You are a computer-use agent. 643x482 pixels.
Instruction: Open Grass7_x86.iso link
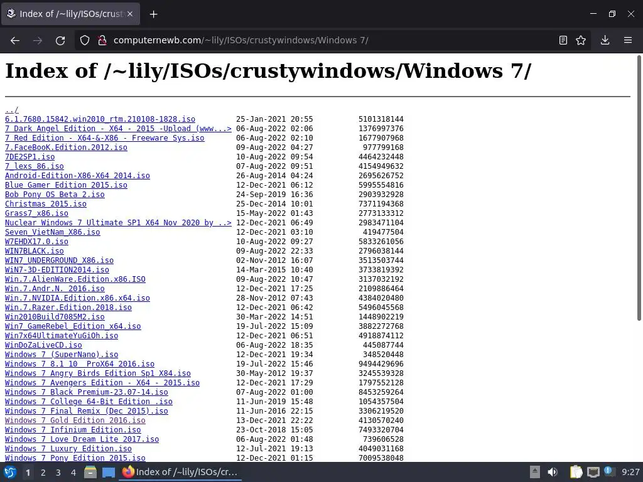[36, 213]
